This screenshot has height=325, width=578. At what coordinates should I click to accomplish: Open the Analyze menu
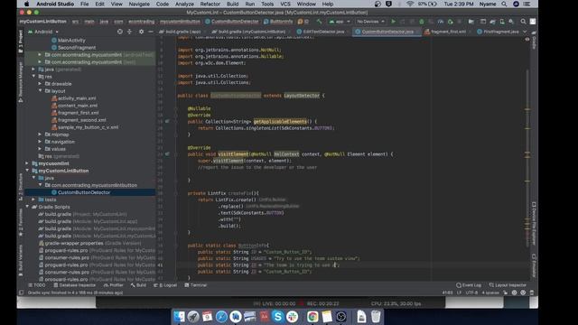(184, 4)
